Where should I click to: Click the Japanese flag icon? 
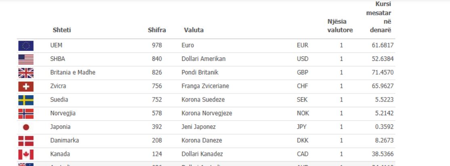26,127
